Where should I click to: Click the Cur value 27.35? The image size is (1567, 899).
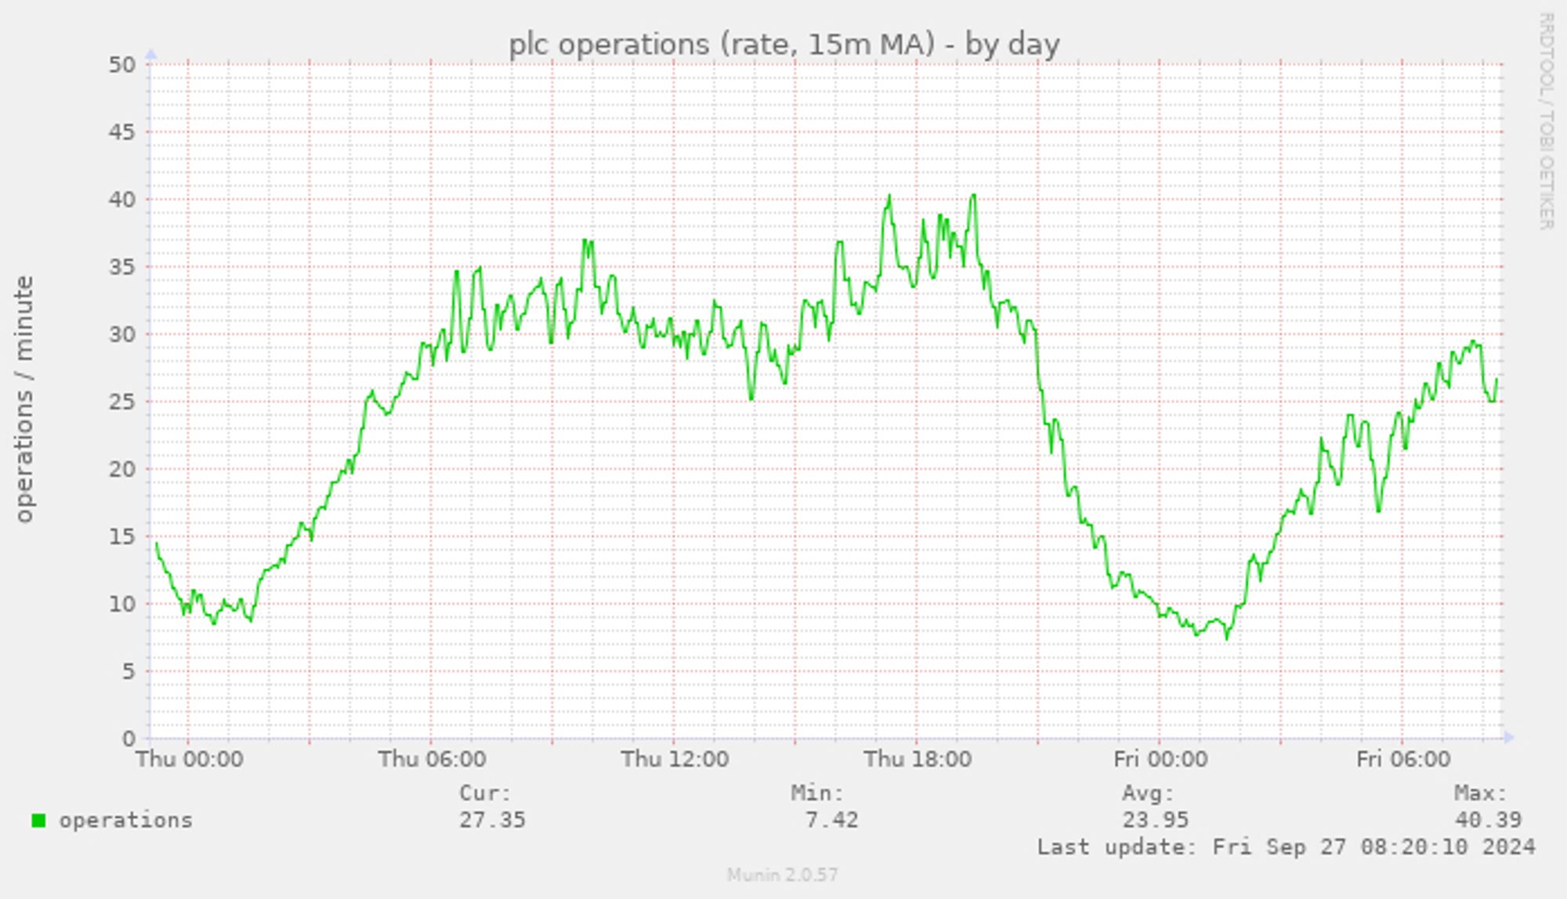(x=492, y=820)
